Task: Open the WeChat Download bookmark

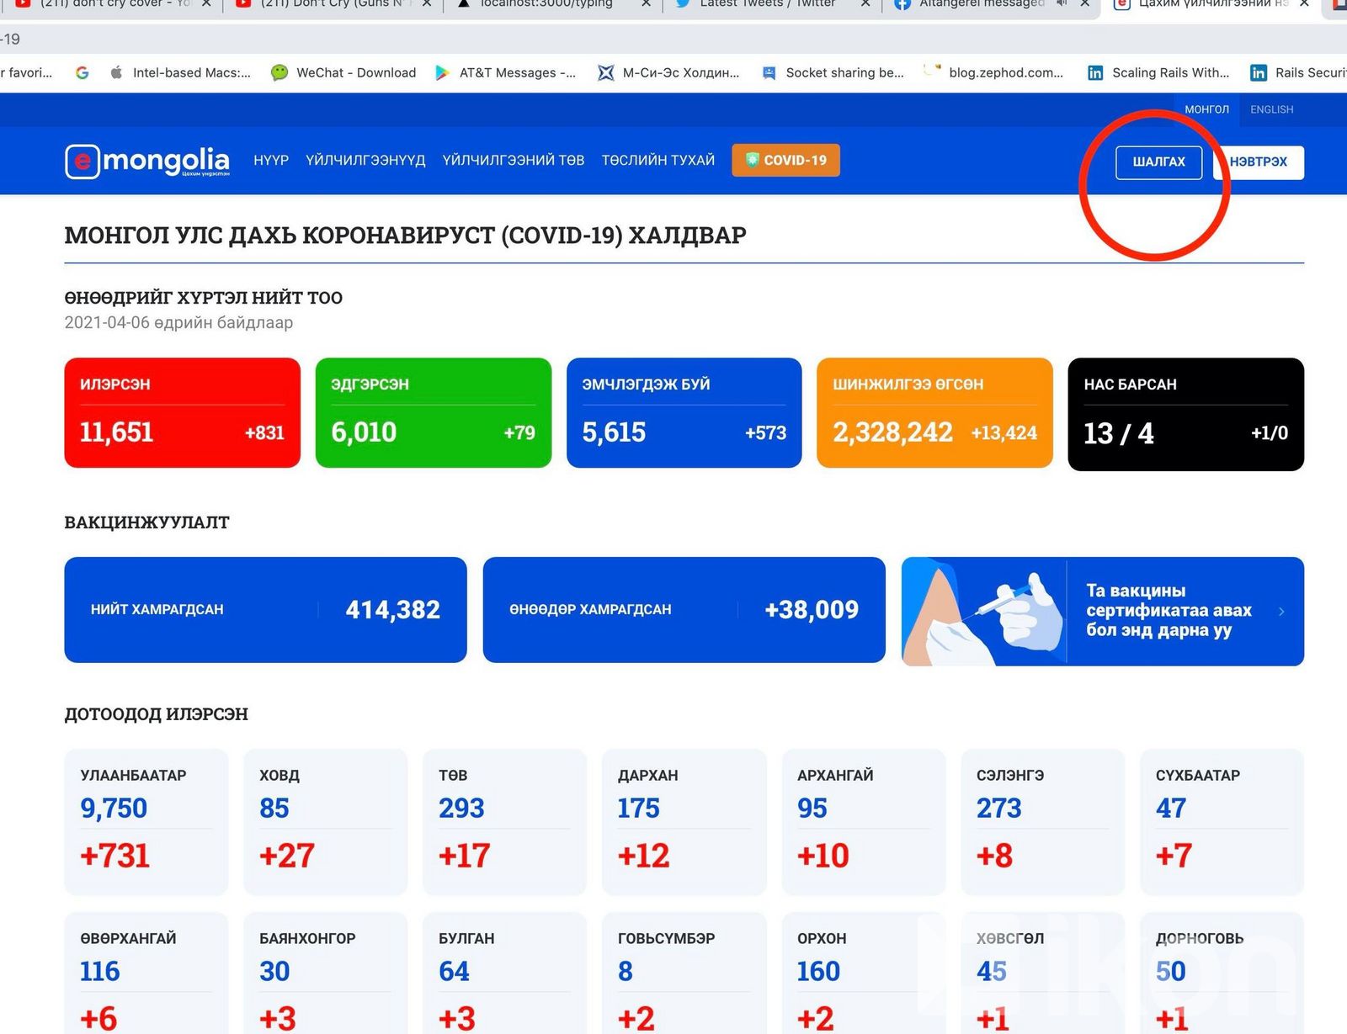Action: coord(343,72)
